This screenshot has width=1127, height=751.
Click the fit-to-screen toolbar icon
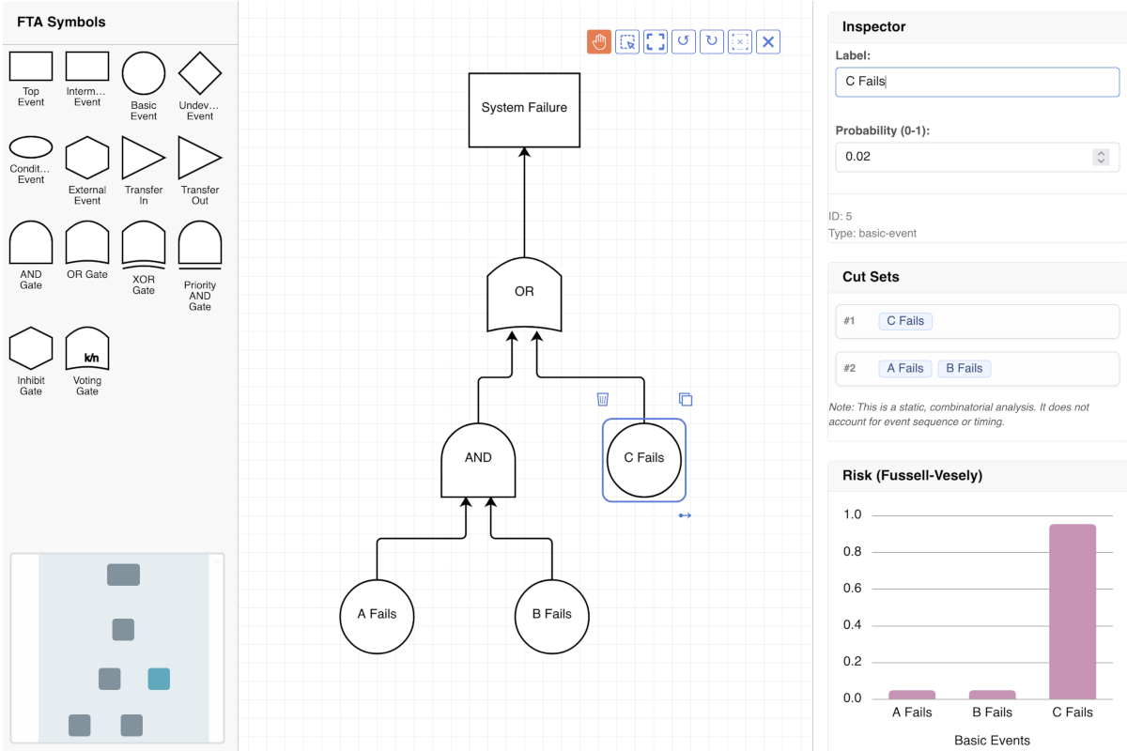pos(656,41)
